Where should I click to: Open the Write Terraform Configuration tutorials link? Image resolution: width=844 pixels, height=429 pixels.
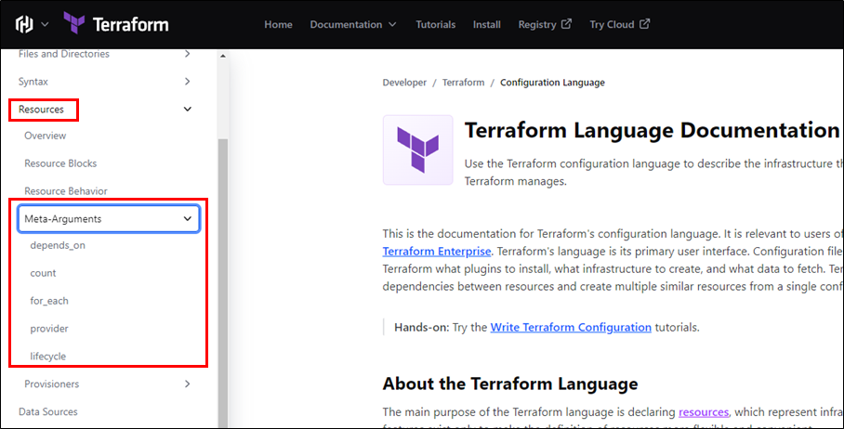pos(571,328)
